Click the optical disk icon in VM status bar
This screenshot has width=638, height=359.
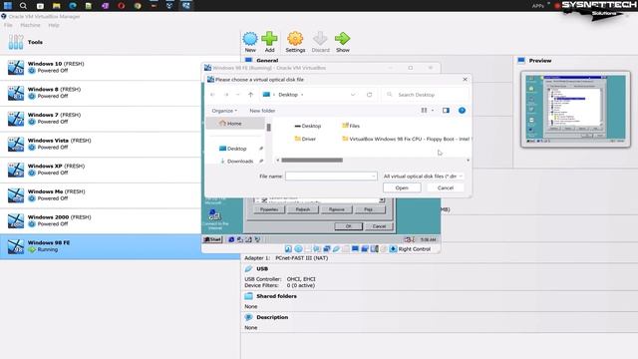click(298, 249)
